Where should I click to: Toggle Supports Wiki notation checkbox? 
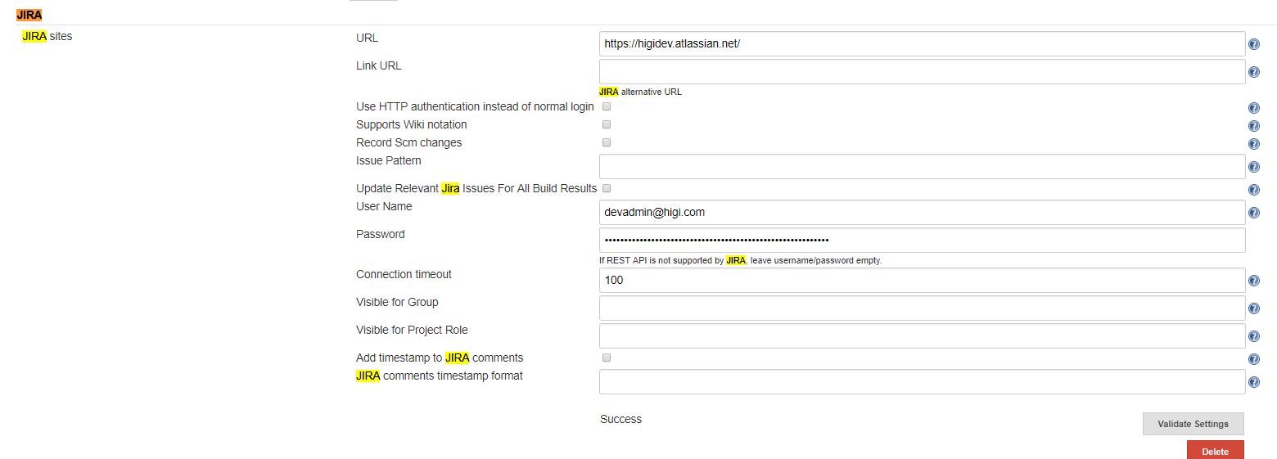[x=607, y=124]
